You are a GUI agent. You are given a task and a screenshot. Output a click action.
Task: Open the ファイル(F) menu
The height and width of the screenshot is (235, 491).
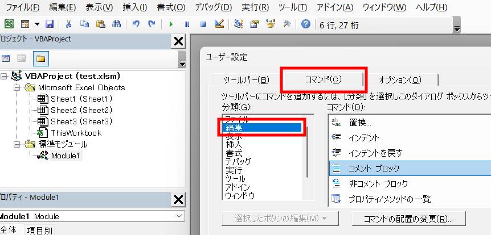point(22,7)
